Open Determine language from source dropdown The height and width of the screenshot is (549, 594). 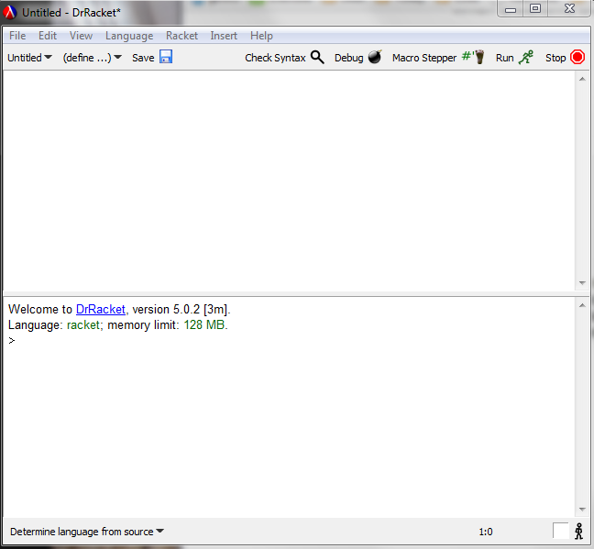click(87, 532)
